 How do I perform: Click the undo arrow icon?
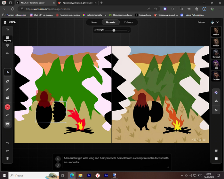tap(8, 143)
